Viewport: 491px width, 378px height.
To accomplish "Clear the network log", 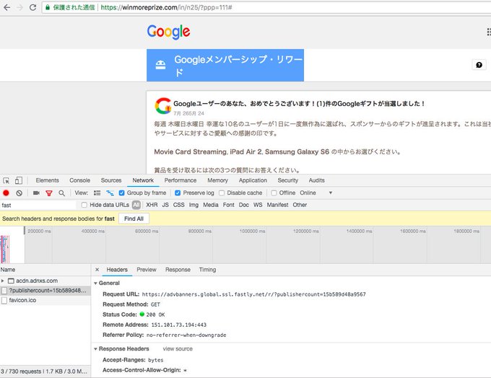I will tap(19, 193).
